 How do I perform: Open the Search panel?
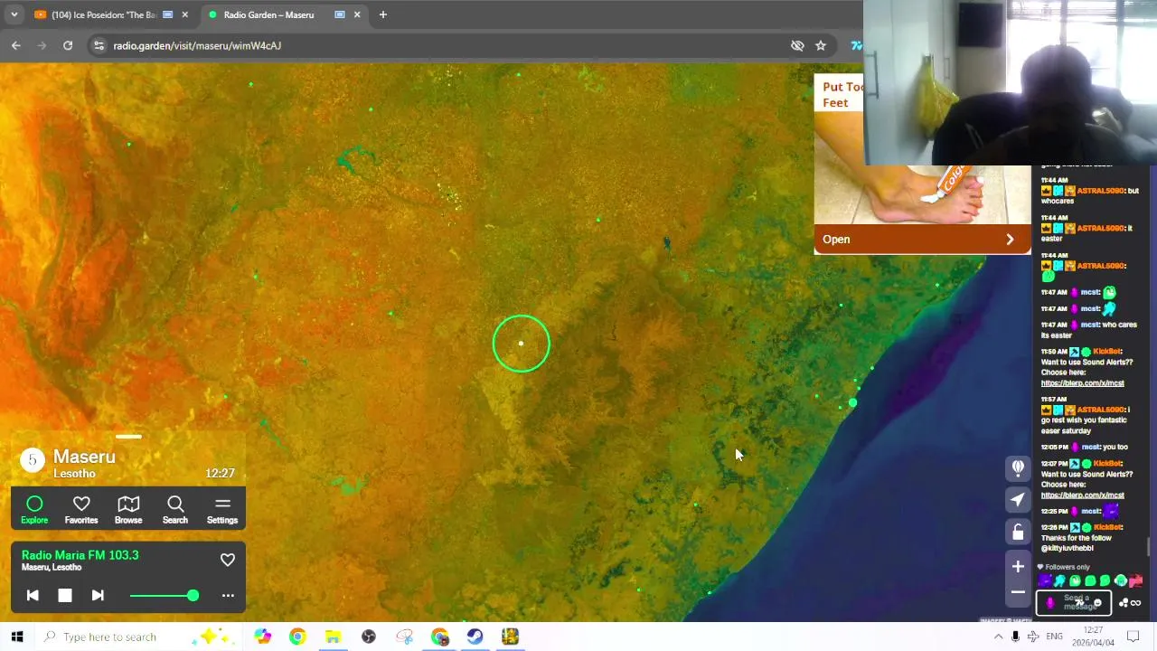[x=175, y=510]
